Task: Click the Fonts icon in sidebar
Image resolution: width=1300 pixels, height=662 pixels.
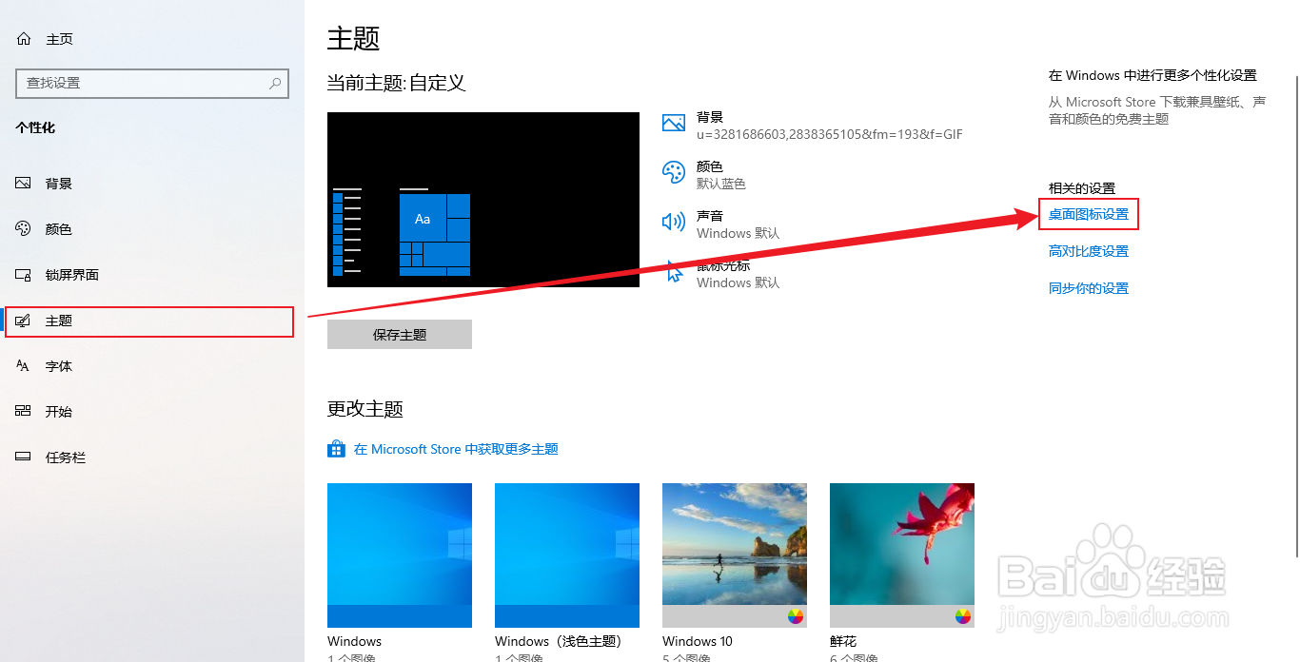Action: click(x=24, y=366)
